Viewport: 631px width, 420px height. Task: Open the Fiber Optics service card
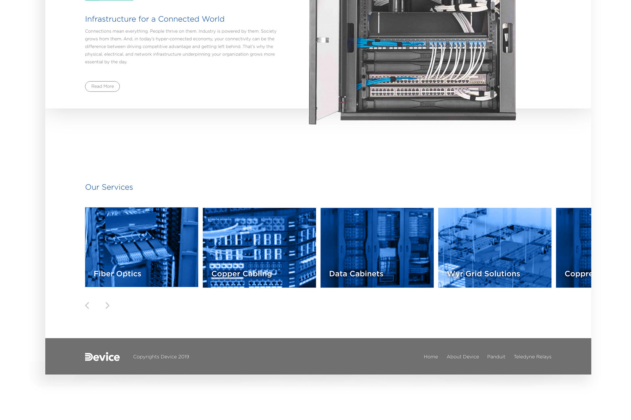(x=142, y=247)
